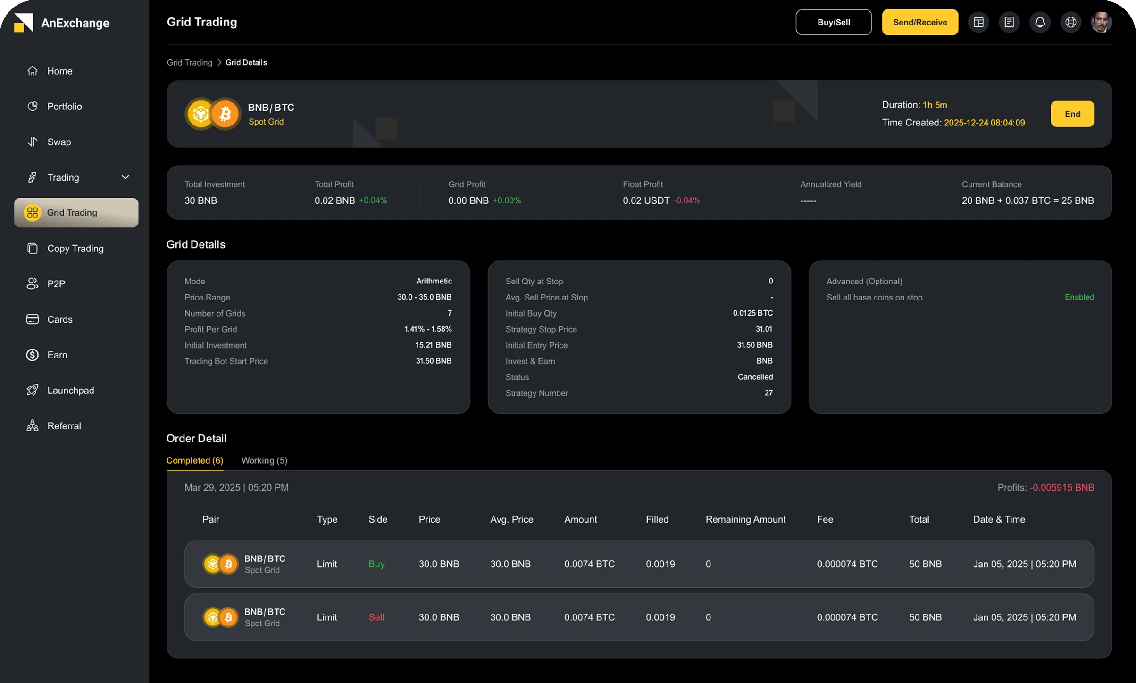Click the P2P sidebar icon
This screenshot has width=1136, height=683.
(32, 283)
